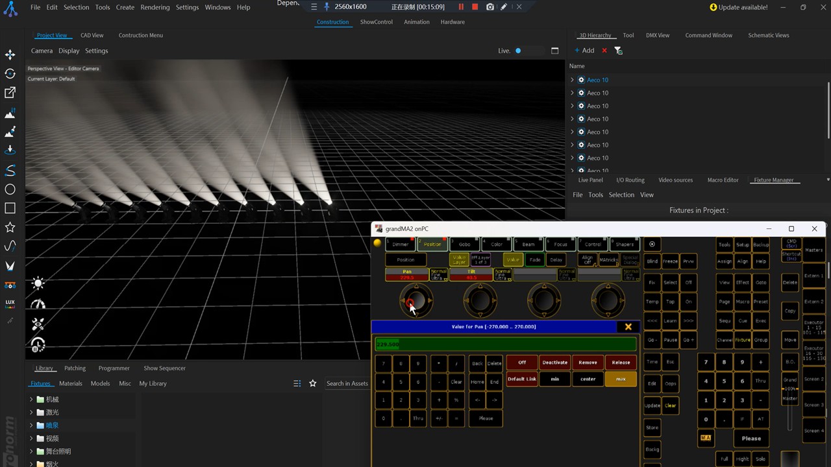
Task: Click the Add button in 3D Hierarchy
Action: (x=584, y=51)
